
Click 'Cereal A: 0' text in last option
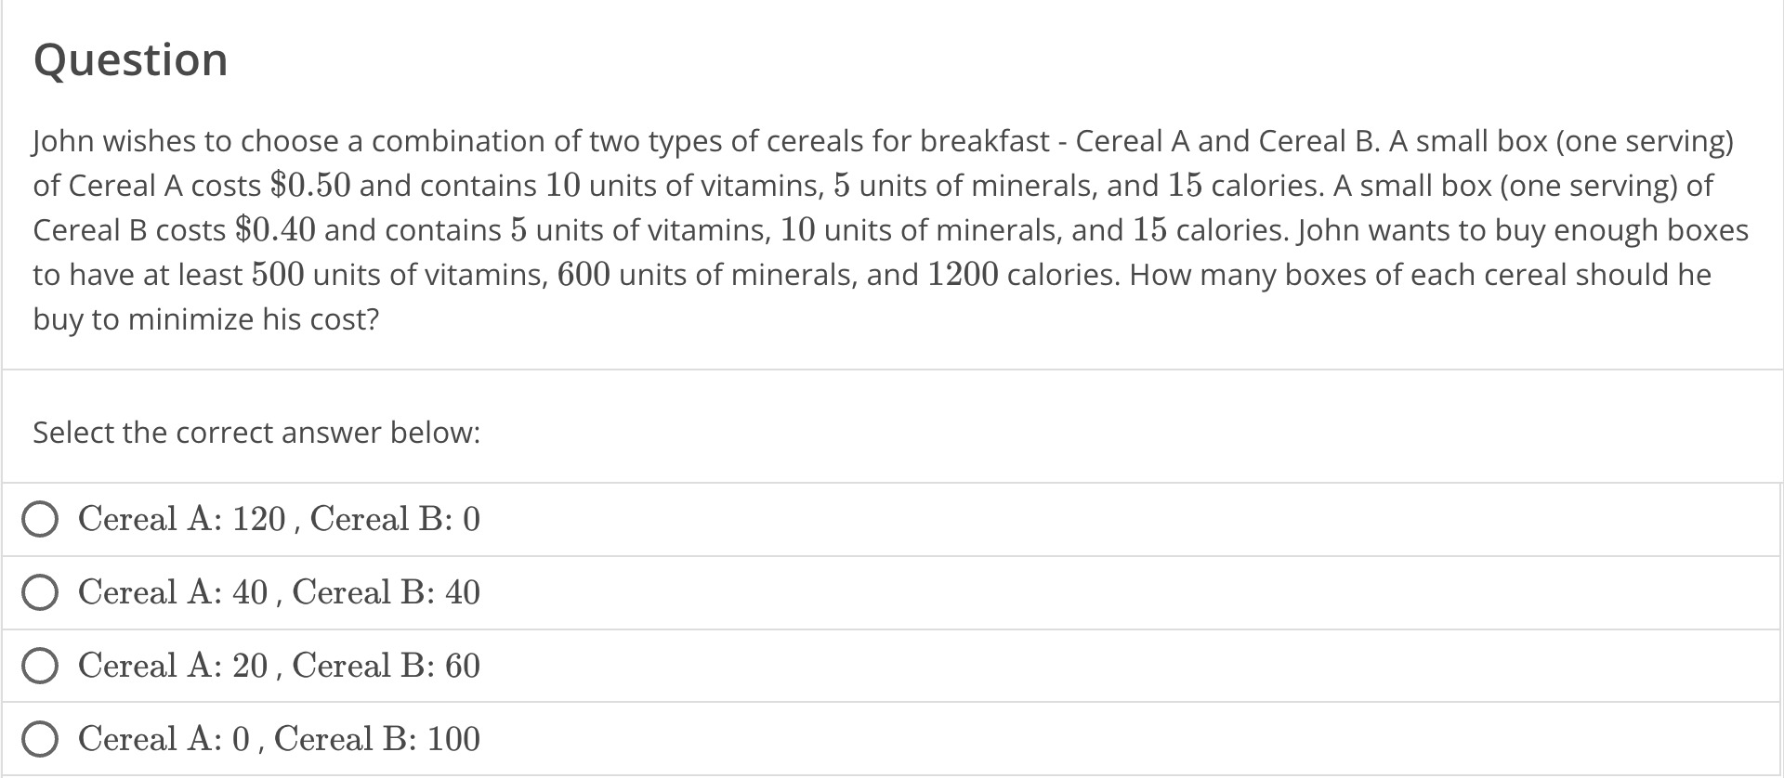coord(164,739)
